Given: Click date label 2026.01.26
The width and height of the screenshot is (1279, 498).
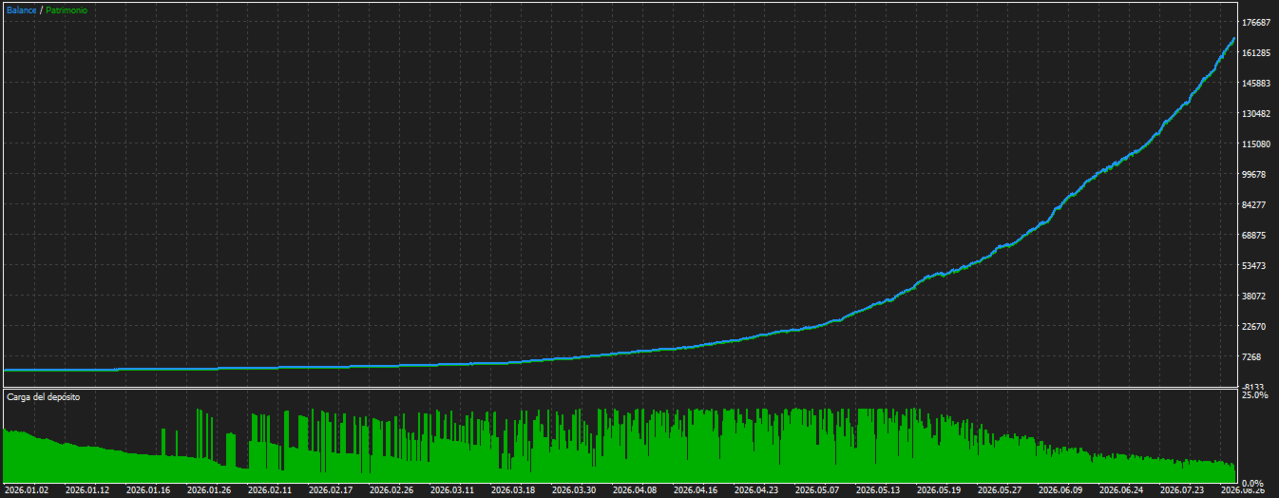Looking at the screenshot, I should [209, 491].
